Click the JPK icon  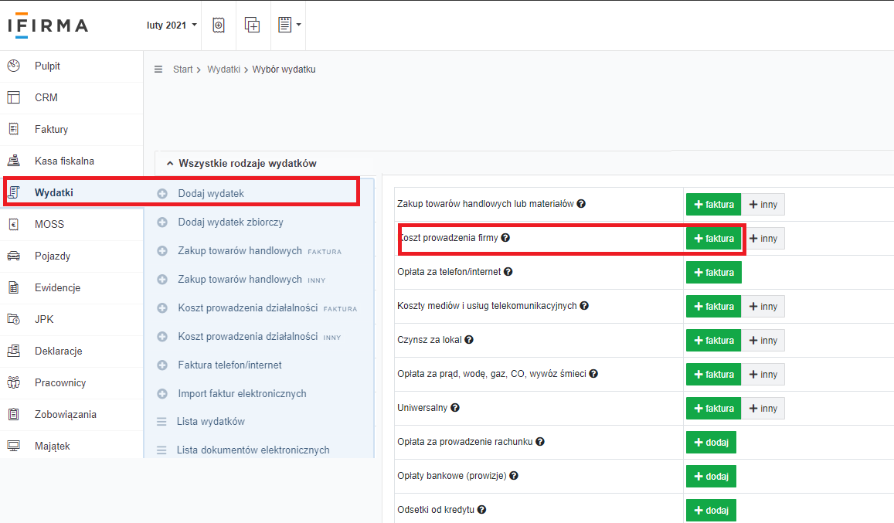point(14,319)
